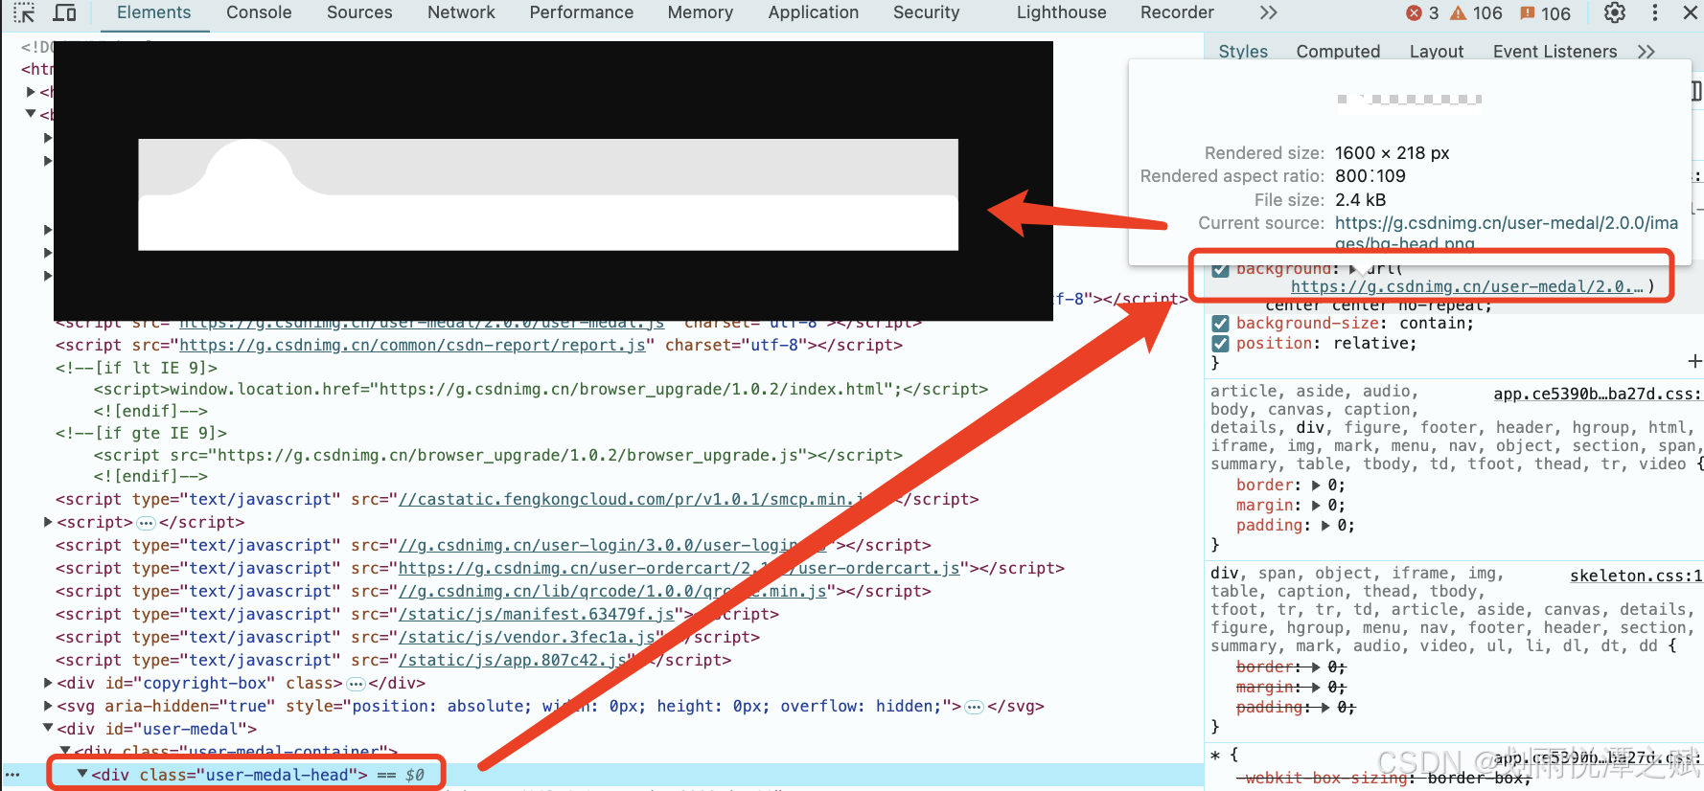The image size is (1704, 791).
Task: Expand the padding: 0 shorthand arrow
Action: click(1325, 526)
